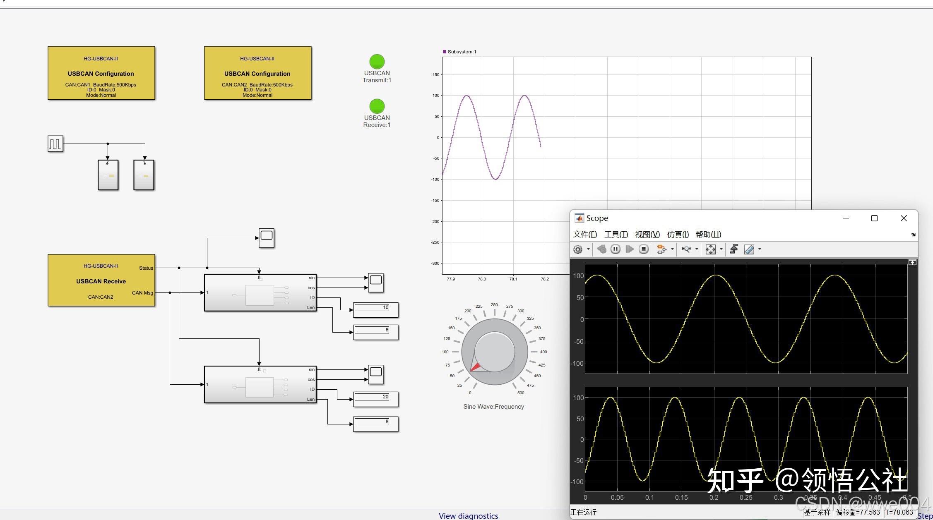Expand the scale axes dropdown arrow
Image resolution: width=933 pixels, height=520 pixels.
tap(721, 249)
